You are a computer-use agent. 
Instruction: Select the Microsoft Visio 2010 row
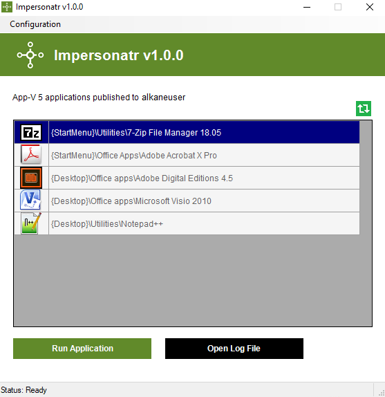click(x=187, y=201)
